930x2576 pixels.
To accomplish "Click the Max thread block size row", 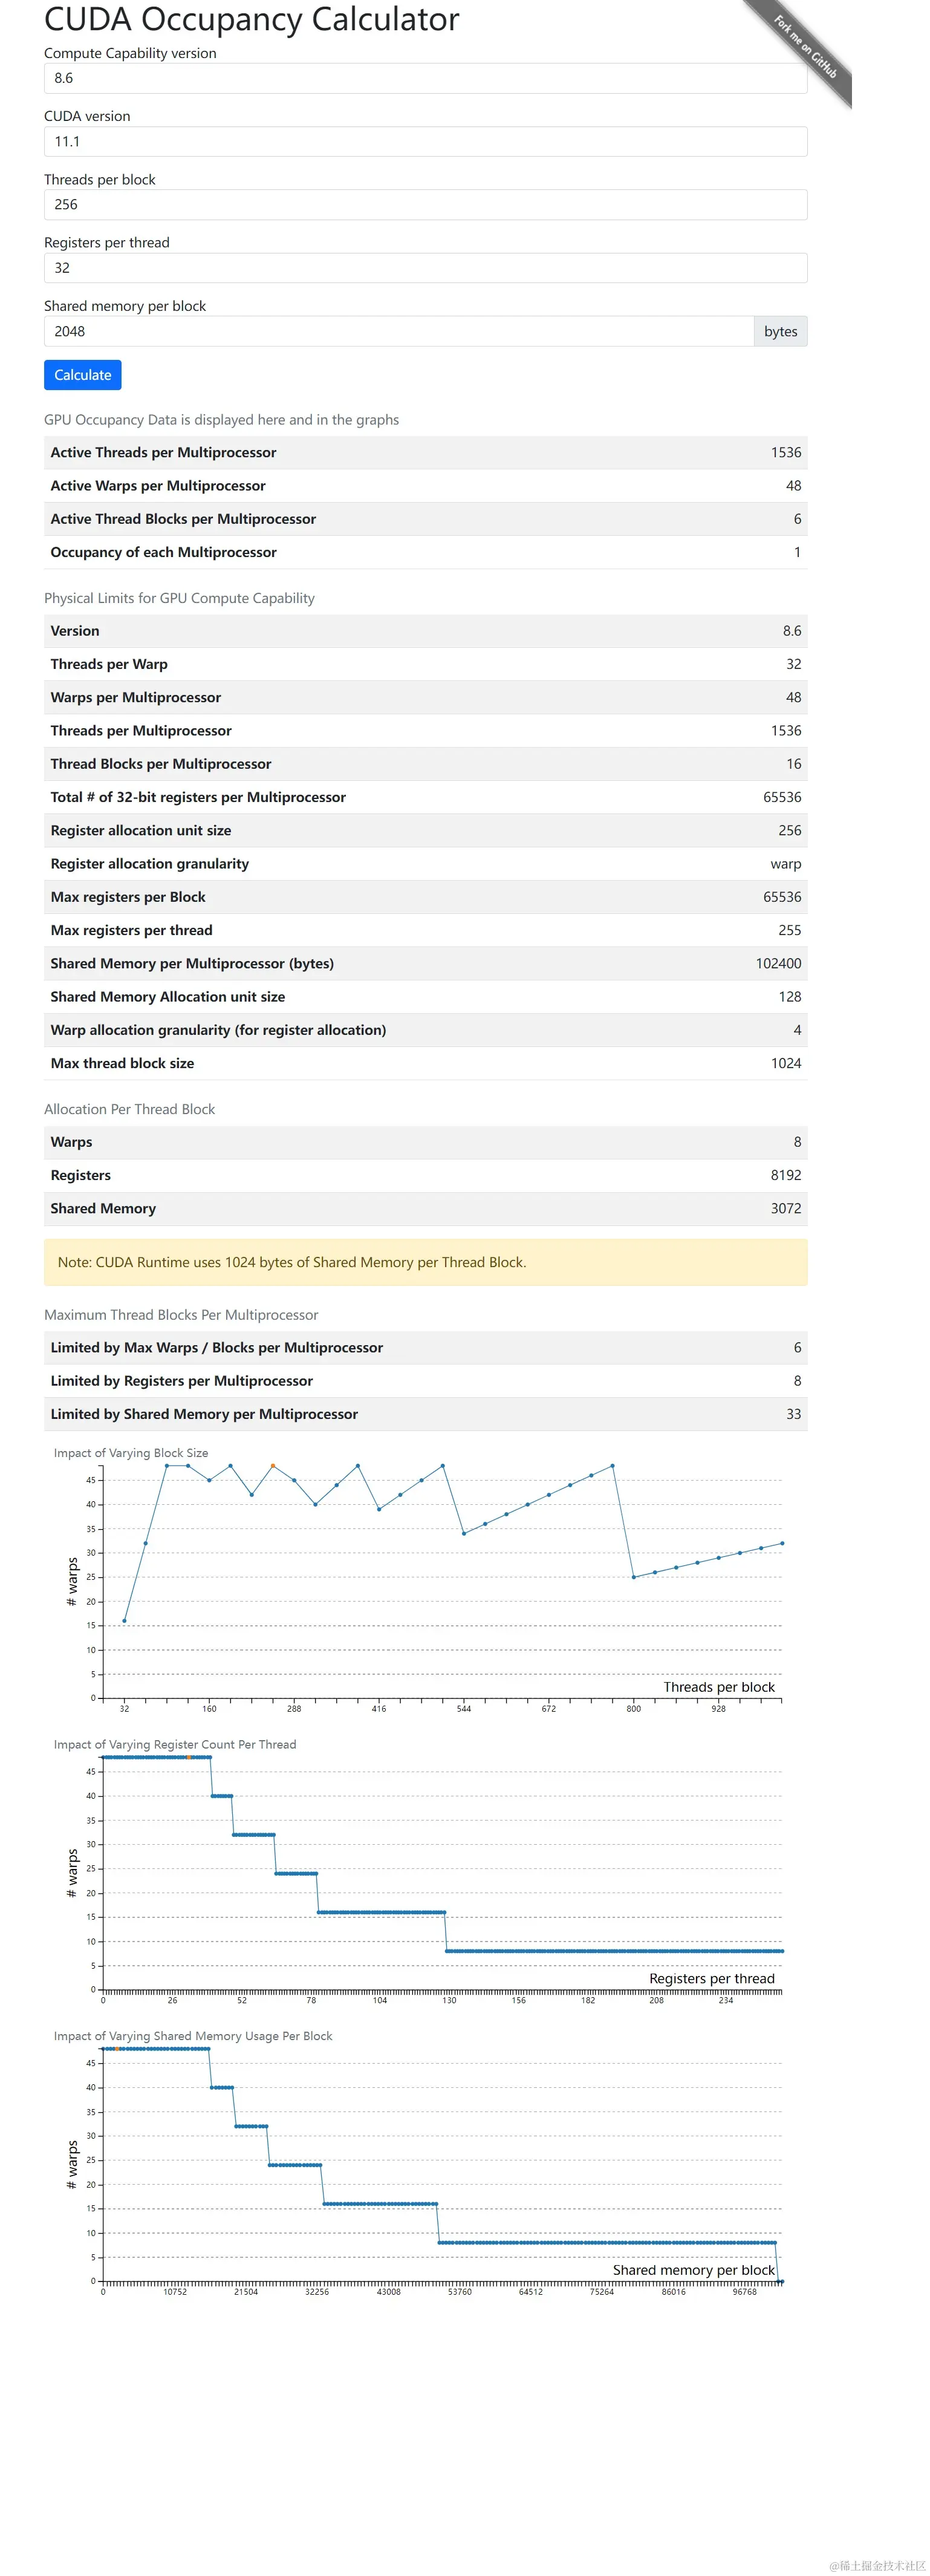I will pos(425,1063).
